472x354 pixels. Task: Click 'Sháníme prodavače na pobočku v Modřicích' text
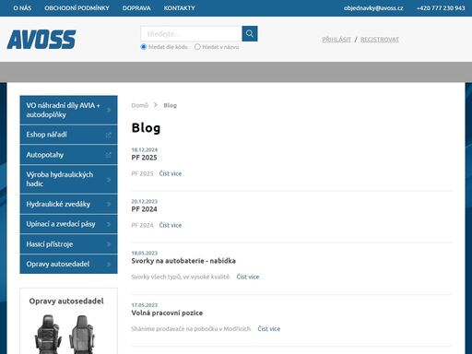191,328
